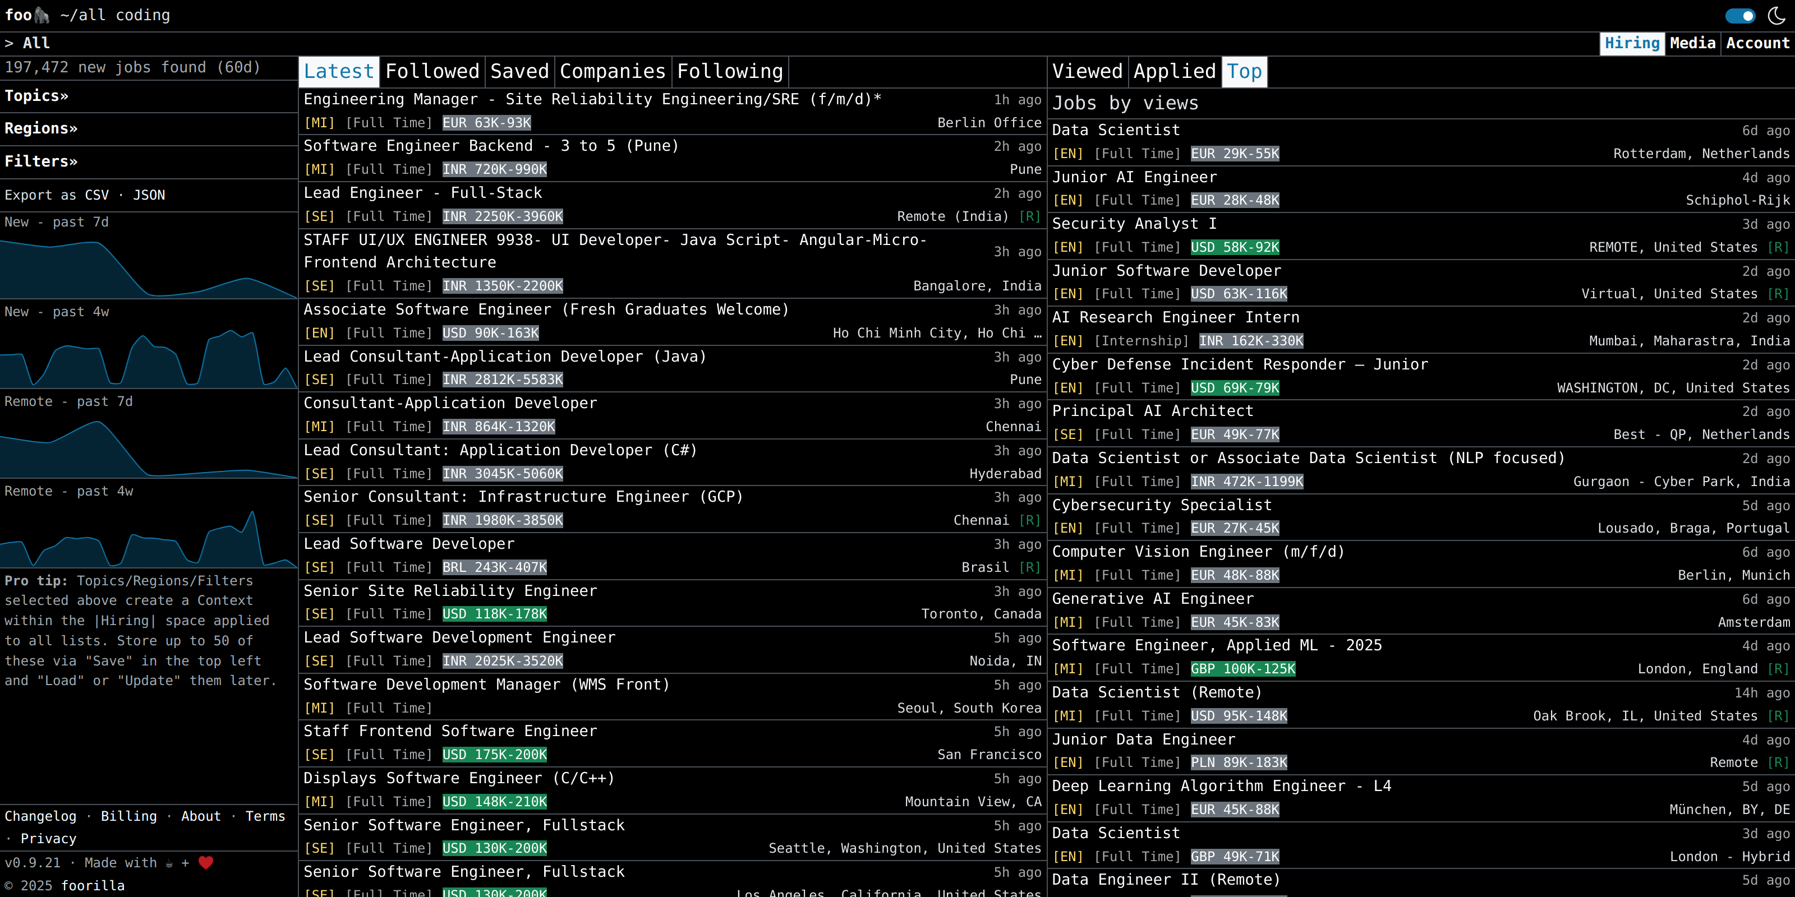1795x897 pixels.
Task: Export jobs as JSON
Action: point(149,195)
